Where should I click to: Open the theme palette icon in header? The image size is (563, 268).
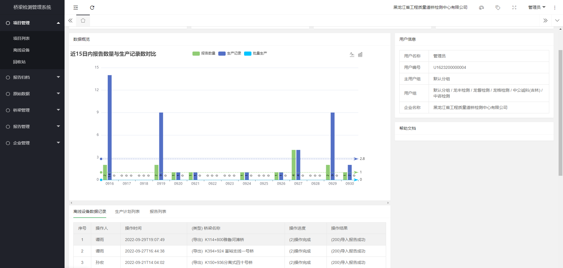click(x=481, y=8)
